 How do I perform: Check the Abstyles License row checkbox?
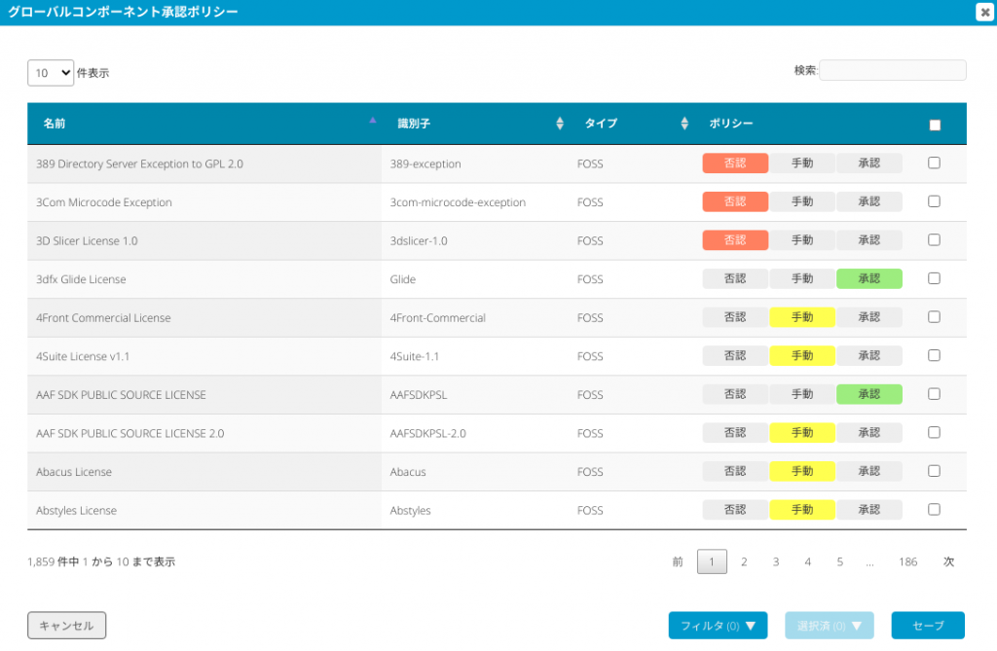(x=934, y=510)
